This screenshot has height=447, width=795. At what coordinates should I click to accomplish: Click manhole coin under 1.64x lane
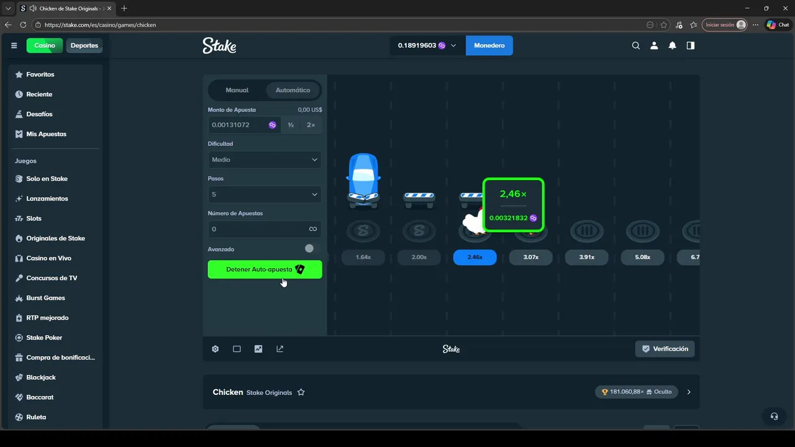363,231
